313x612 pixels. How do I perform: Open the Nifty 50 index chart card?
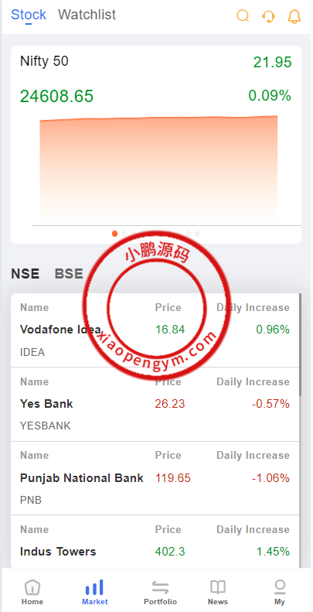(x=156, y=145)
